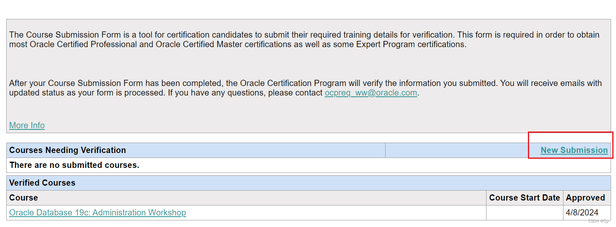Click the More Info link
This screenshot has height=227, width=616.
pyautogui.click(x=27, y=125)
